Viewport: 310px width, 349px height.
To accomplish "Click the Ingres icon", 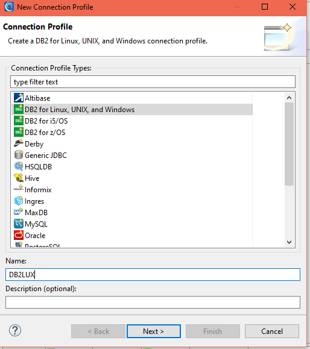I will tap(19, 201).
